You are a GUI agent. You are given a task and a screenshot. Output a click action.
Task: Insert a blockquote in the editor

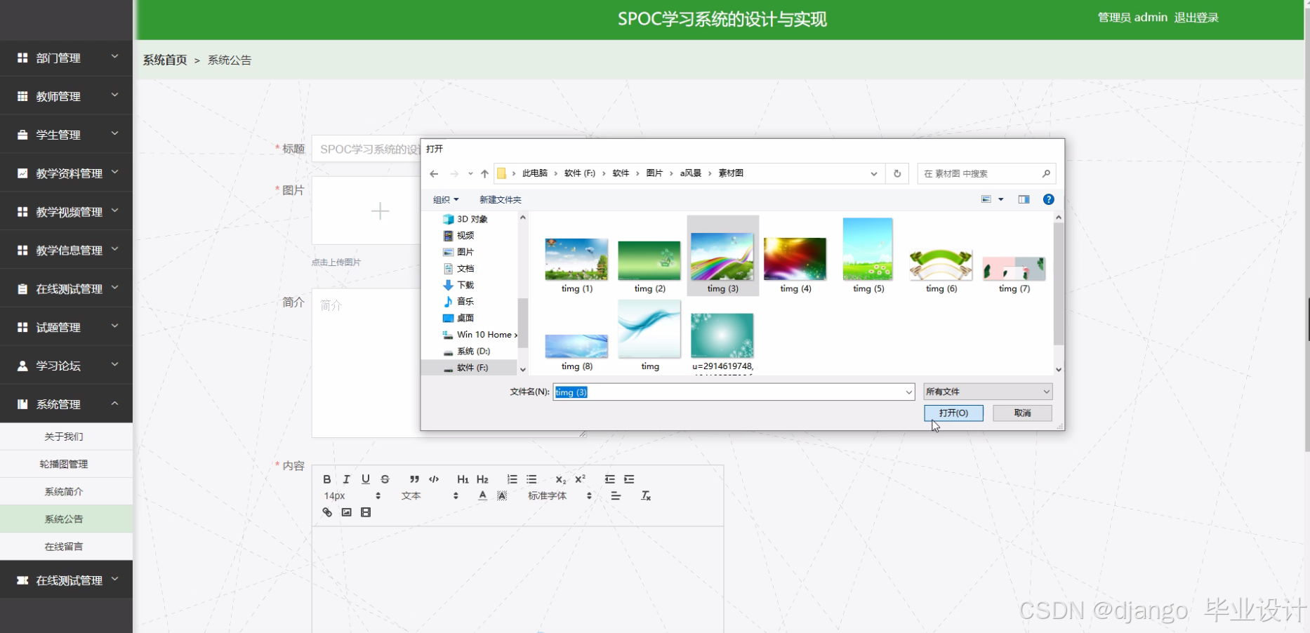[414, 479]
